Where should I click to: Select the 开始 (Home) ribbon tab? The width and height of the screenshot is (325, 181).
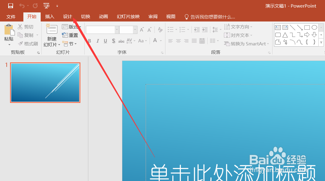(x=32, y=17)
